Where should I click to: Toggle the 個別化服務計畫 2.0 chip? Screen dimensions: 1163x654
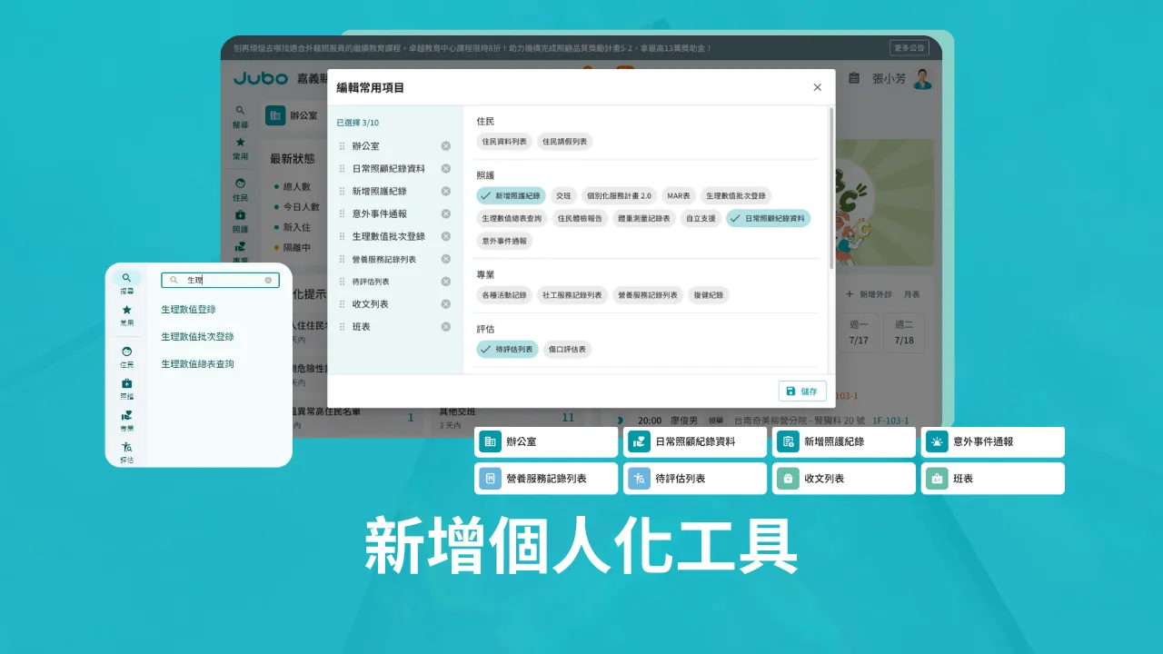[x=619, y=195]
